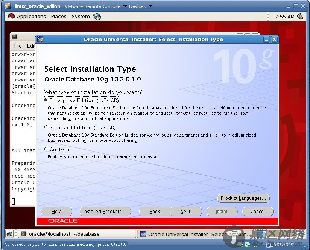
Task: Open the Applications menu in the GNOME panel
Action: [31, 17]
